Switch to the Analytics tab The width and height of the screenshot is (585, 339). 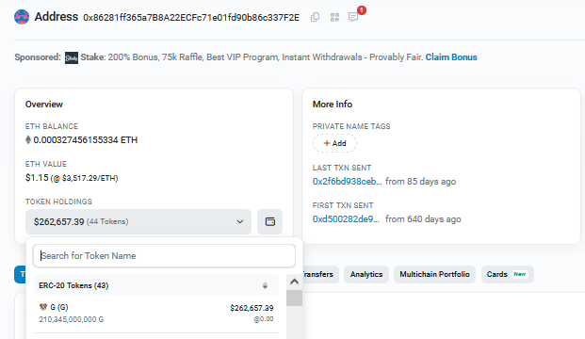point(366,274)
